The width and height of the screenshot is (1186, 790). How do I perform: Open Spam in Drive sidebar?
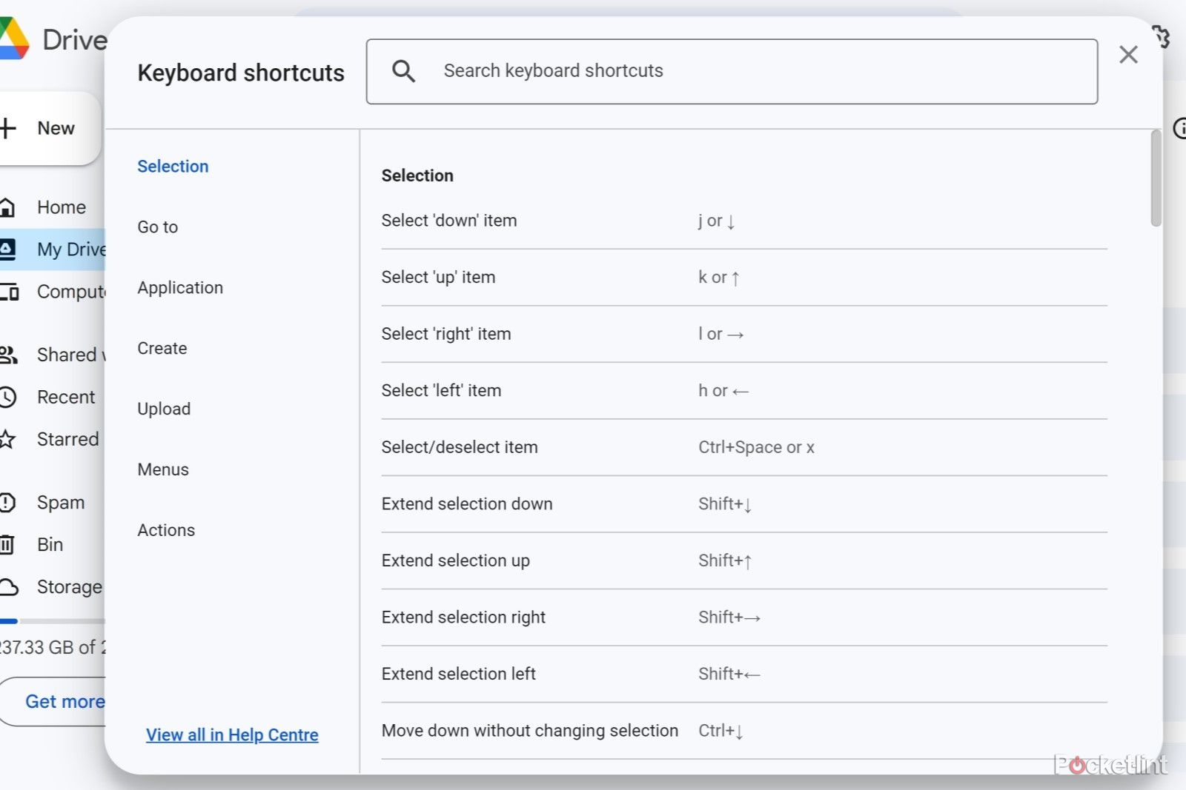point(61,503)
